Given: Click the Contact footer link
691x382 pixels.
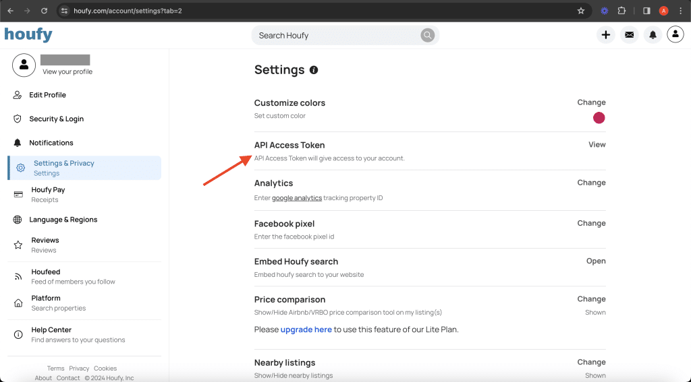Looking at the screenshot, I should (68, 378).
